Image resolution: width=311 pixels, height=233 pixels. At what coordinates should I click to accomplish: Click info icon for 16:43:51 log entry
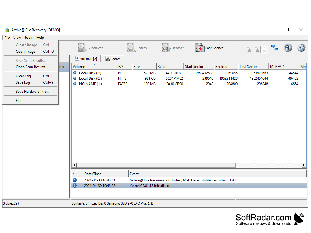click(x=75, y=180)
